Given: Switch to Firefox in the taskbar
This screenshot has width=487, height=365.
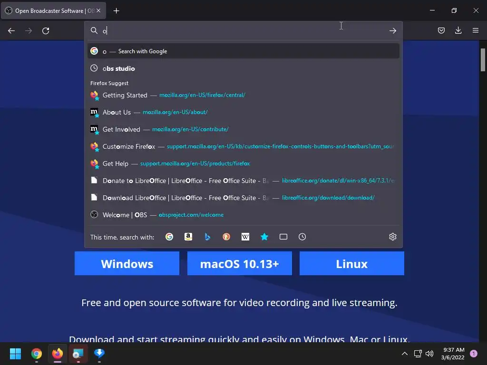Looking at the screenshot, I should (x=58, y=354).
